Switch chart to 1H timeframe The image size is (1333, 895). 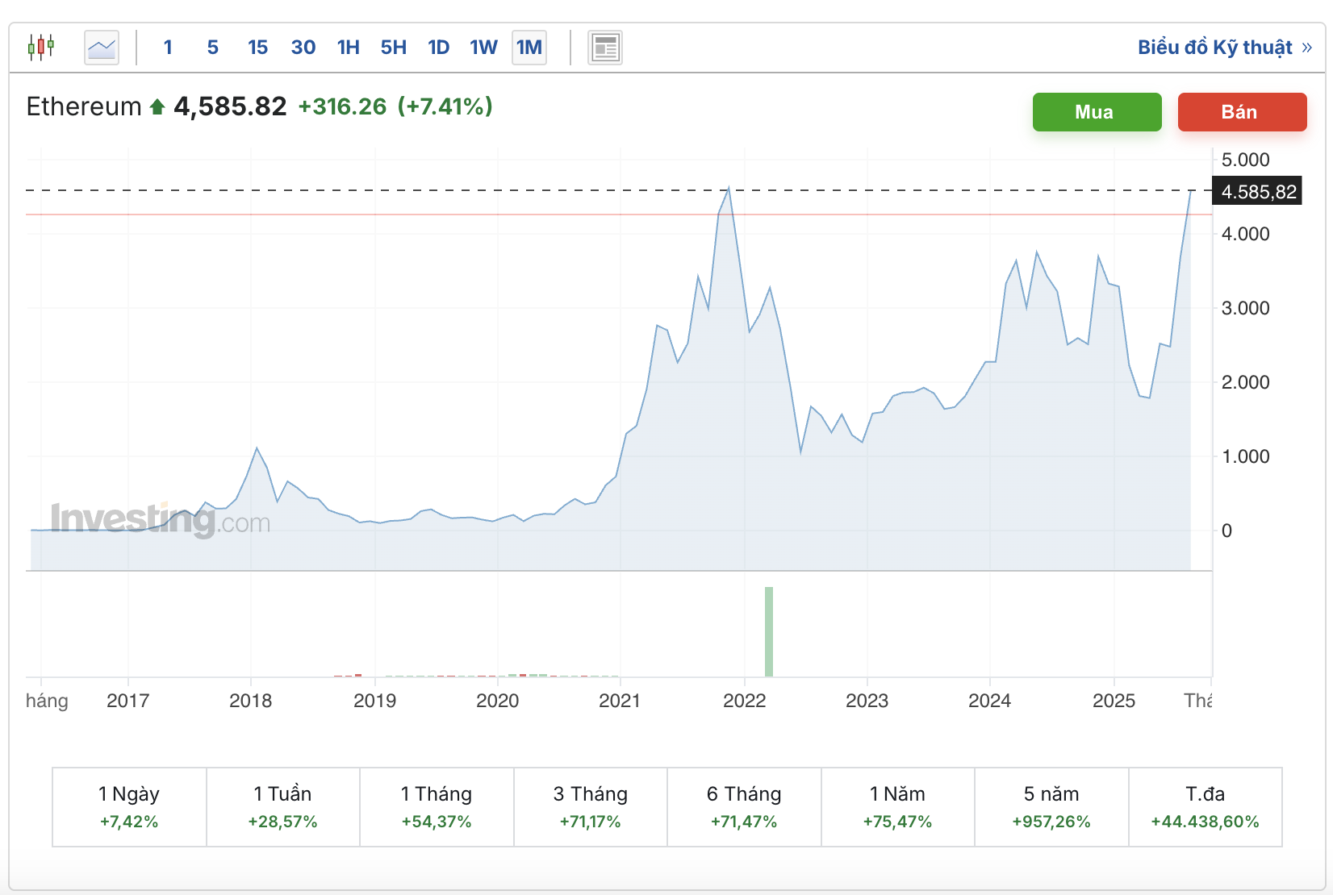[x=348, y=47]
